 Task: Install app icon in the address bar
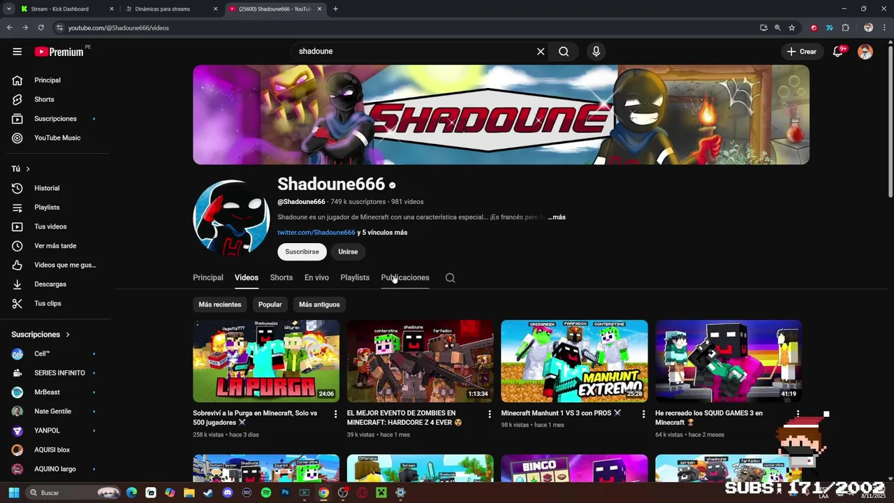pos(763,28)
